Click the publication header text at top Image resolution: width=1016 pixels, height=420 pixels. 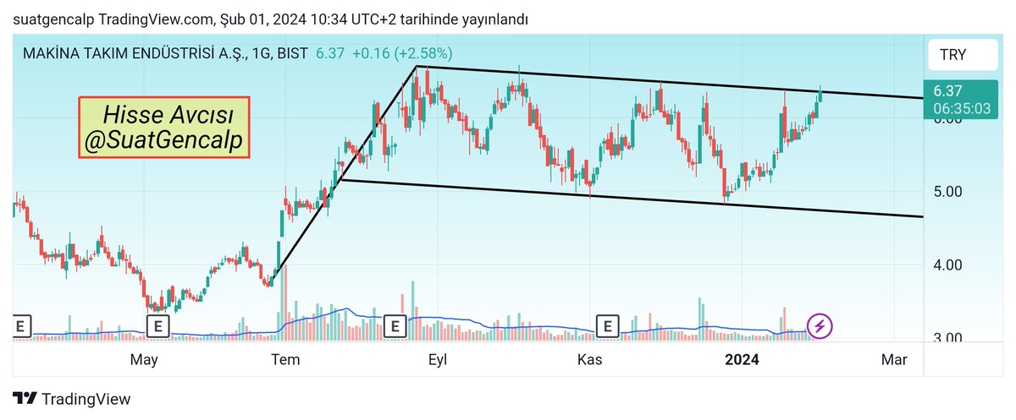[272, 19]
